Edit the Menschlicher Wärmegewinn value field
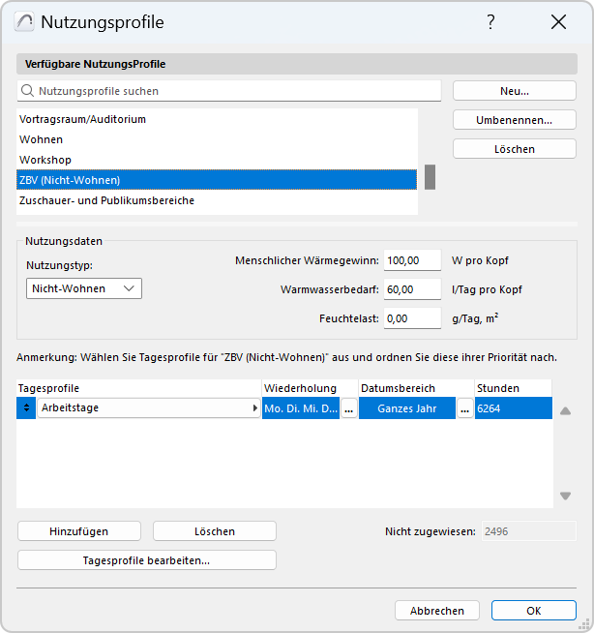This screenshot has width=594, height=633. (412, 260)
